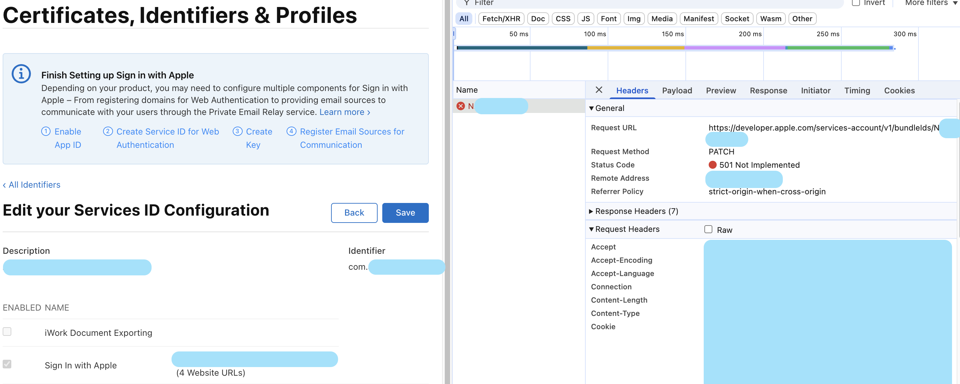Toggle the Sign In with Apple checkbox
The image size is (960, 384).
click(7, 363)
